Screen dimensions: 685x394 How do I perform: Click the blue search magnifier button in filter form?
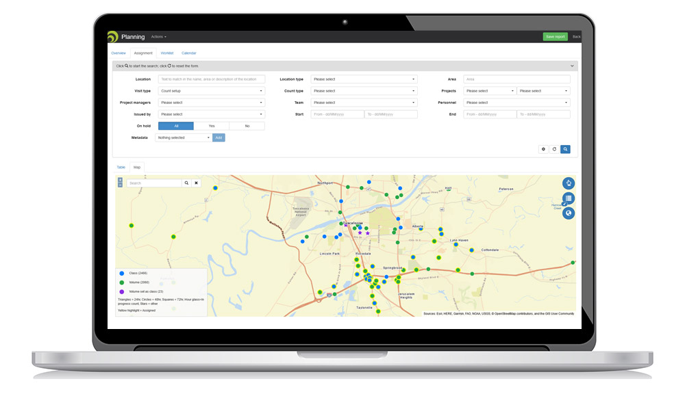(x=565, y=149)
